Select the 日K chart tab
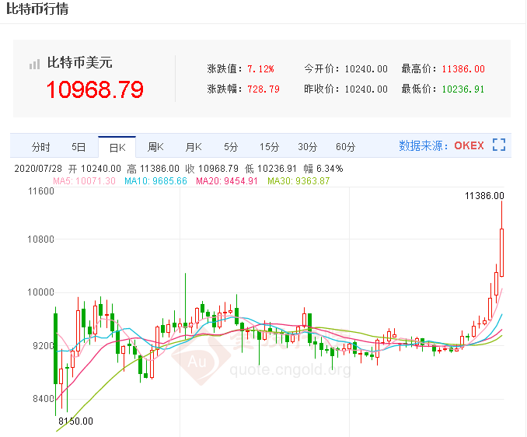This screenshot has height=437, width=527. (117, 148)
